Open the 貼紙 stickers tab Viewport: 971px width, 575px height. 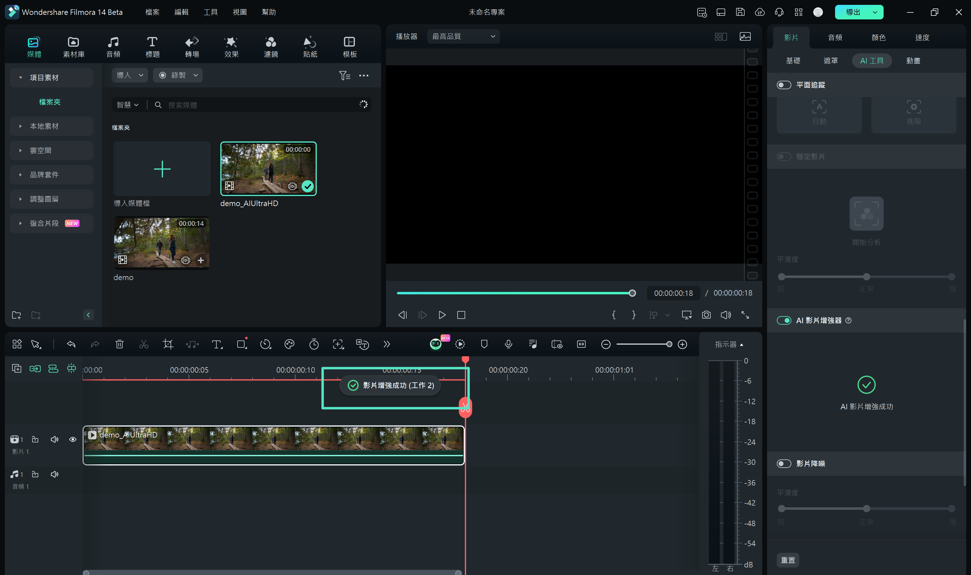point(310,46)
